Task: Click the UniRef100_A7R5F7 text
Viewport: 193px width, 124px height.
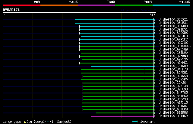Action: [x=173, y=40]
